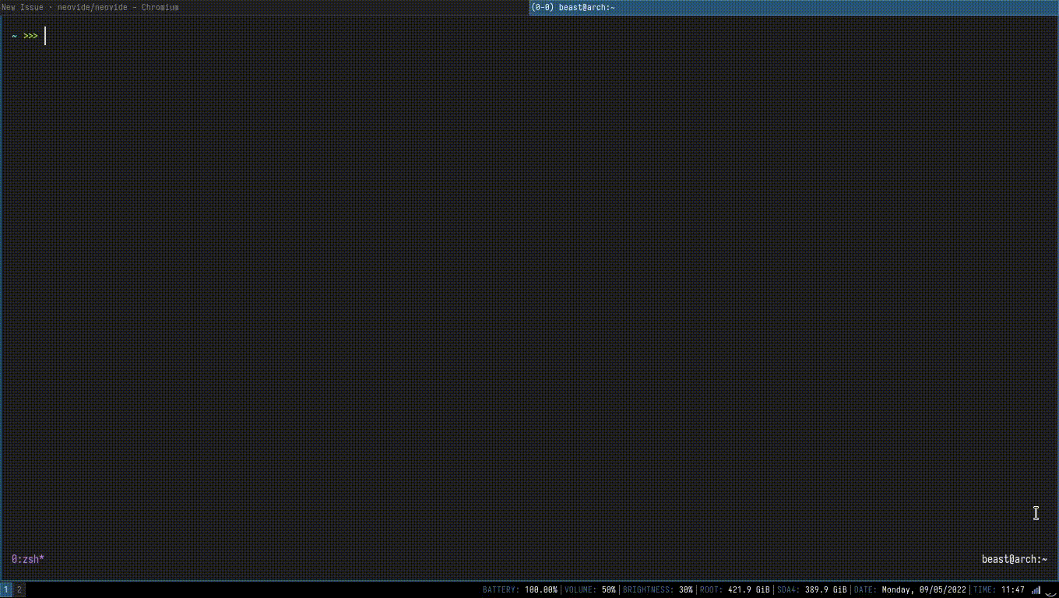This screenshot has width=1059, height=598.
Task: Click the battery indicator showing 100.00%
Action: 520,589
